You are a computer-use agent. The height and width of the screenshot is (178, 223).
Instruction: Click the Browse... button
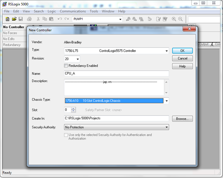click(x=183, y=119)
